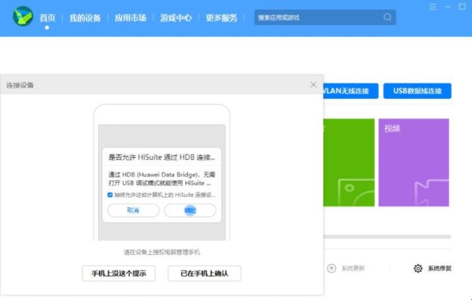
Task: Click the 连接设备 dialog title
Action: point(20,85)
